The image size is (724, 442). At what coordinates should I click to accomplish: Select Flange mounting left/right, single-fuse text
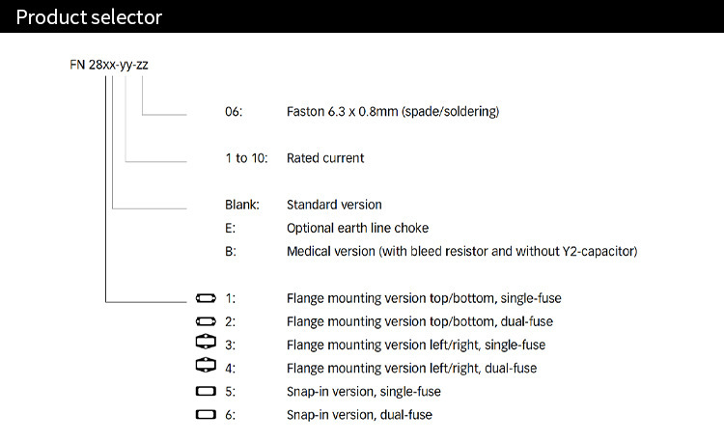click(x=416, y=345)
